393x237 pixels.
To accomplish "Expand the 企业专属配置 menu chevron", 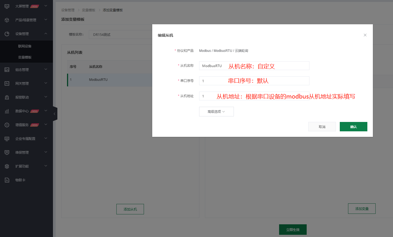I will click(x=46, y=139).
